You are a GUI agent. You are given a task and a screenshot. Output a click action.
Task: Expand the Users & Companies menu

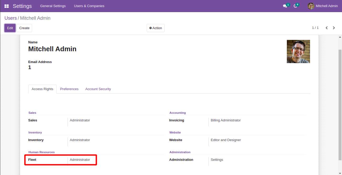[x=89, y=6]
